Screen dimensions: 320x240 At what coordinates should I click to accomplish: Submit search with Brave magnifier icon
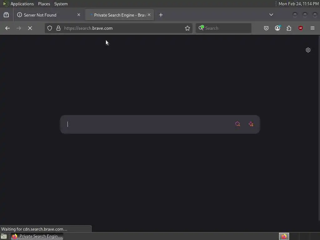click(237, 124)
